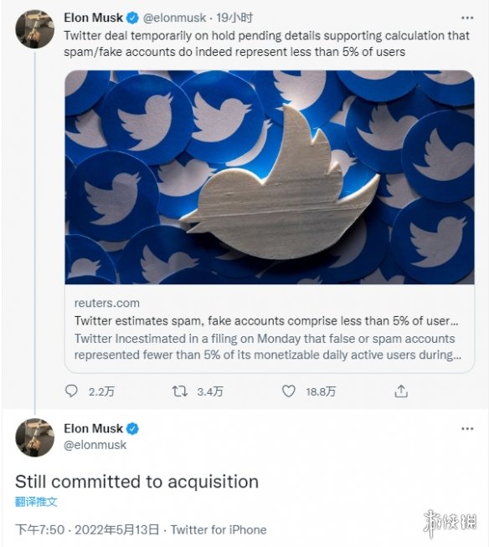Click the retweet arrows icon

tap(180, 391)
